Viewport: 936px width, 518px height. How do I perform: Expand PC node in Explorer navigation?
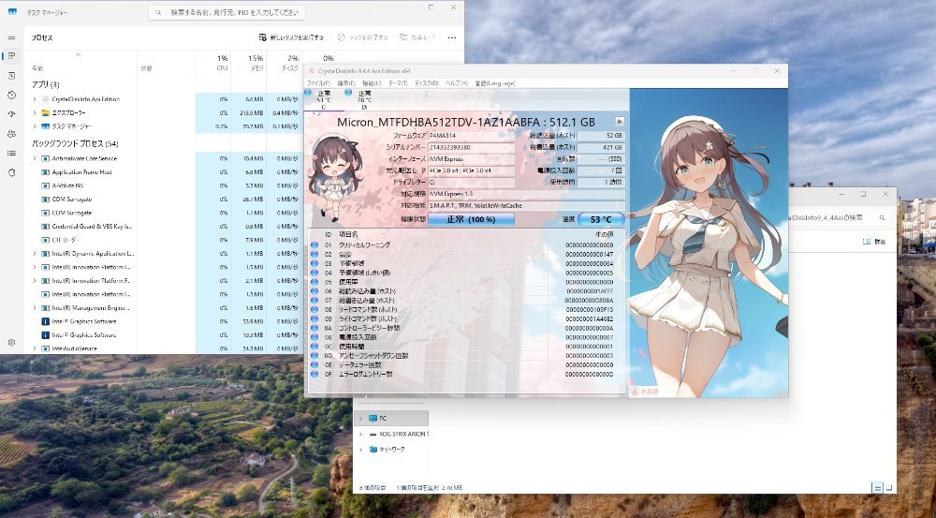click(360, 418)
